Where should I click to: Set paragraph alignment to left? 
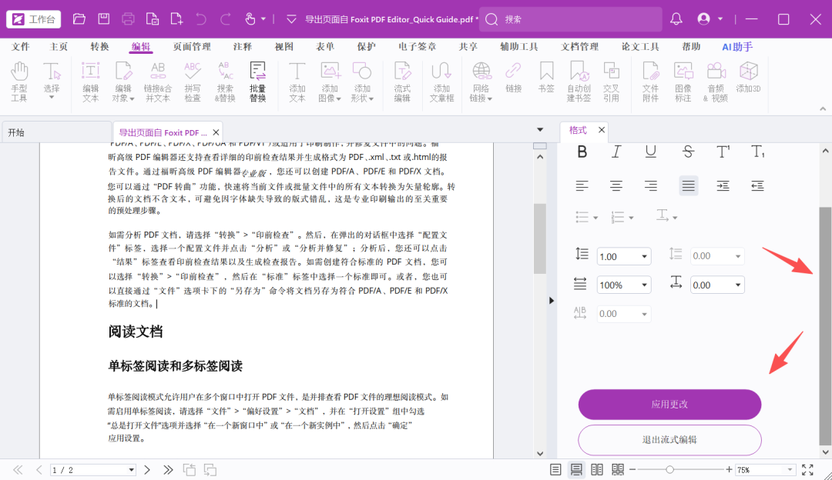(582, 186)
